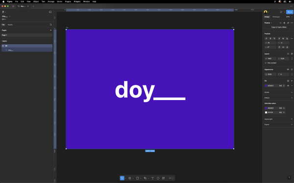Screen dimensions: 294x183
Task: Collapse the top frame layer
Action: tap(1, 46)
